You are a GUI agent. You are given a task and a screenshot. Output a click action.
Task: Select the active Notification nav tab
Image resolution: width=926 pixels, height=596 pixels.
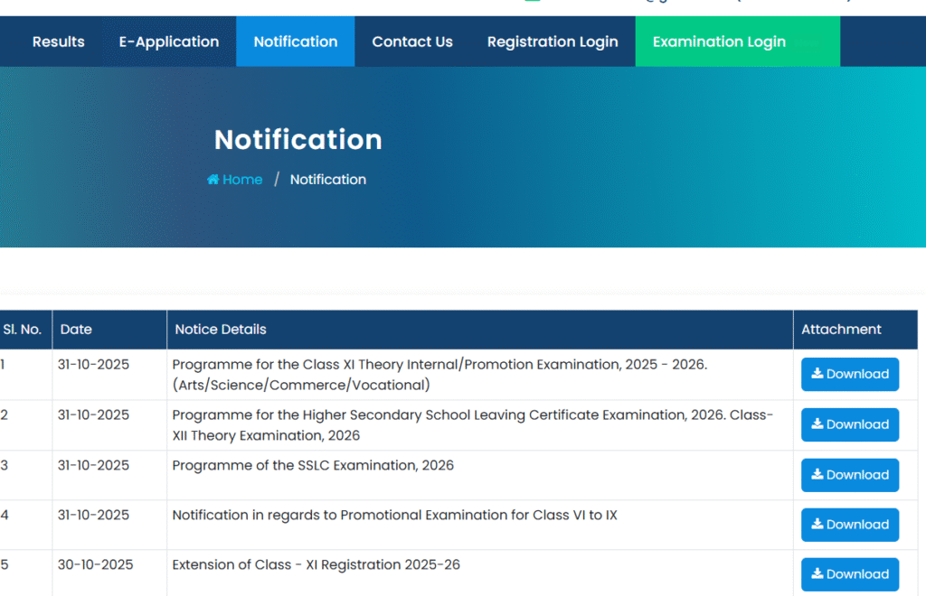(x=296, y=42)
